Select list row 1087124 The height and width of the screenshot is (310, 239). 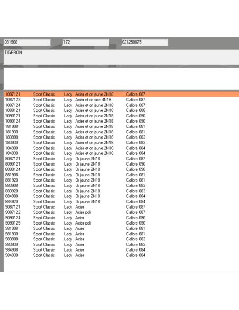point(122,105)
